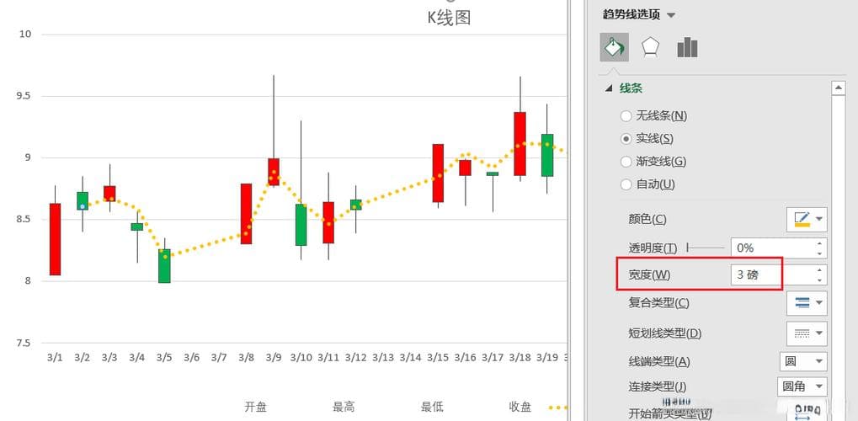The height and width of the screenshot is (421, 858).
Task: Open the 短划线类型(D) dropdown
Action: coord(807,333)
